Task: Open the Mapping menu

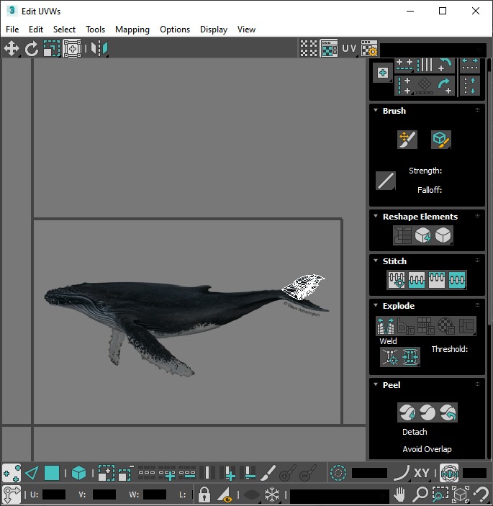Action: click(x=132, y=30)
